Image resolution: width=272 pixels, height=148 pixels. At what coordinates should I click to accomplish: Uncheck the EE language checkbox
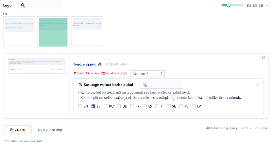coord(93,106)
